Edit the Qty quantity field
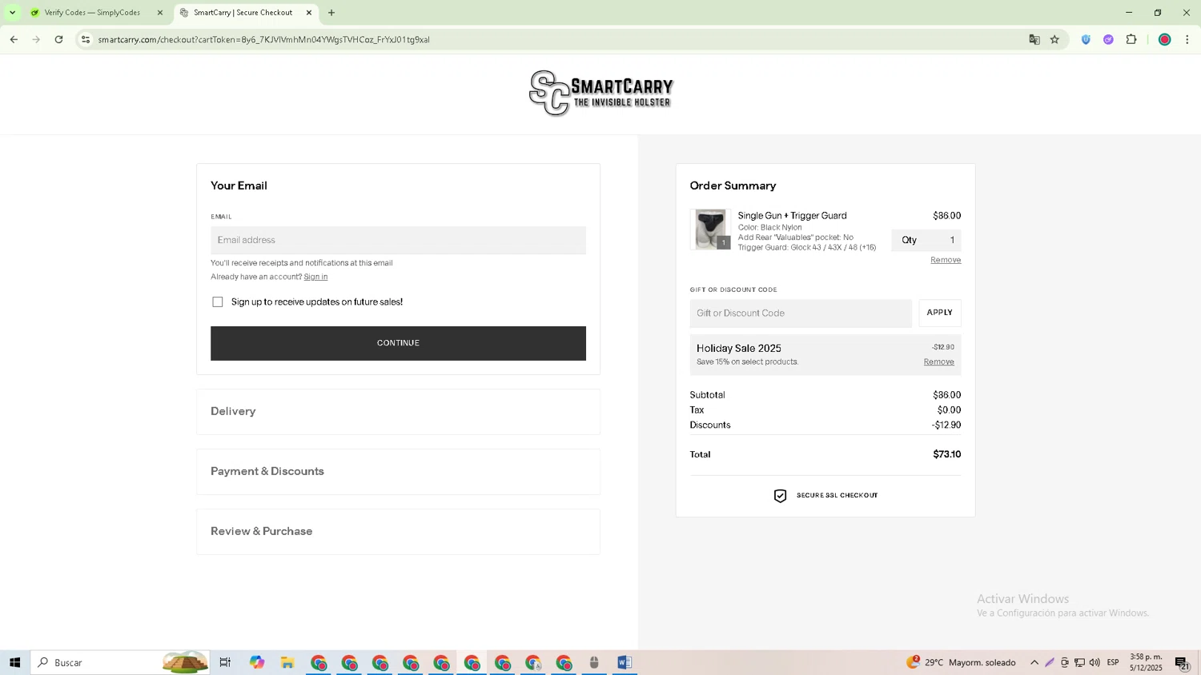The image size is (1201, 675). coord(926,240)
